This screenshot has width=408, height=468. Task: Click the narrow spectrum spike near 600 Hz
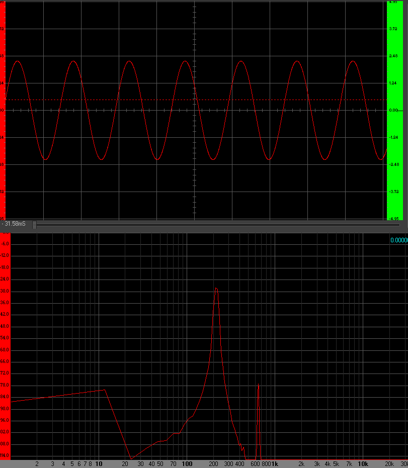(258, 387)
